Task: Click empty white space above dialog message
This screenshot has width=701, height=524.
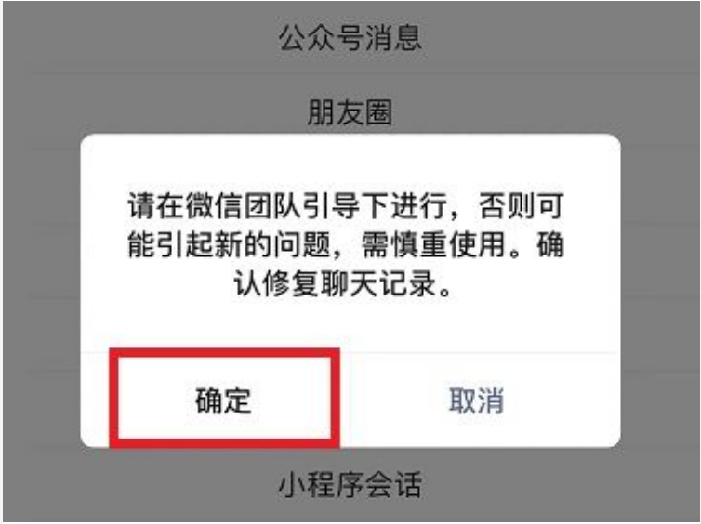Action: click(x=350, y=163)
